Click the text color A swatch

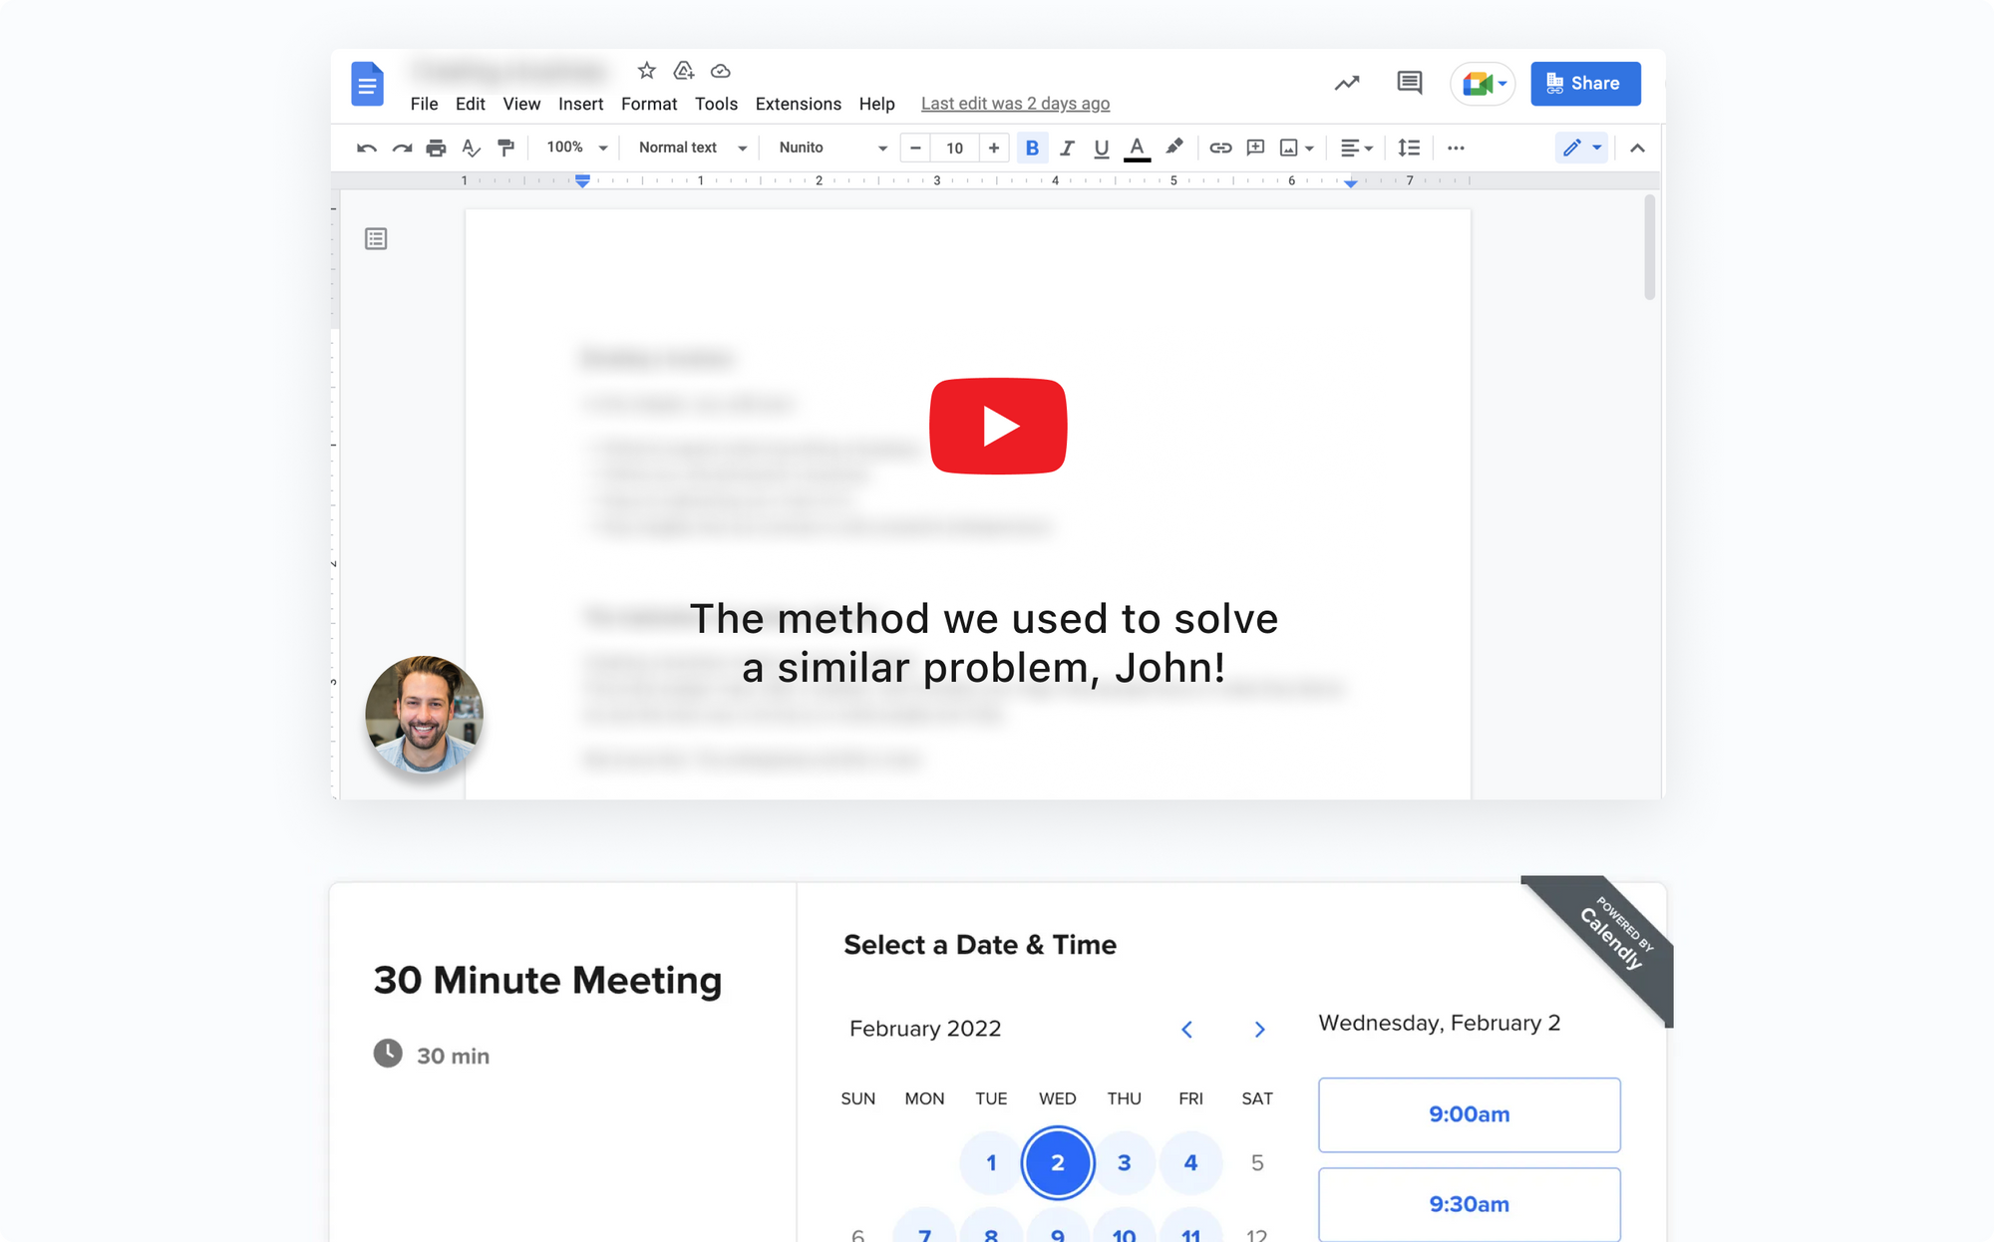point(1137,149)
